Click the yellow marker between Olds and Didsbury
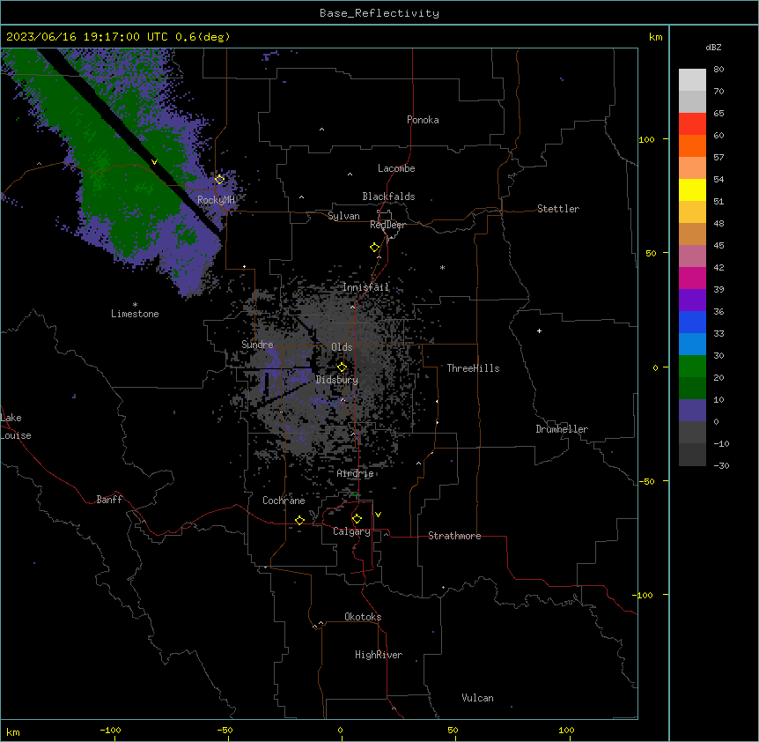The width and height of the screenshot is (759, 742). pyautogui.click(x=342, y=367)
